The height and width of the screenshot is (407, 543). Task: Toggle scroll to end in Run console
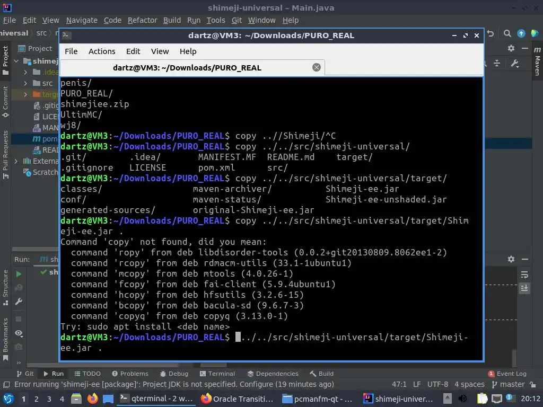click(x=524, y=288)
